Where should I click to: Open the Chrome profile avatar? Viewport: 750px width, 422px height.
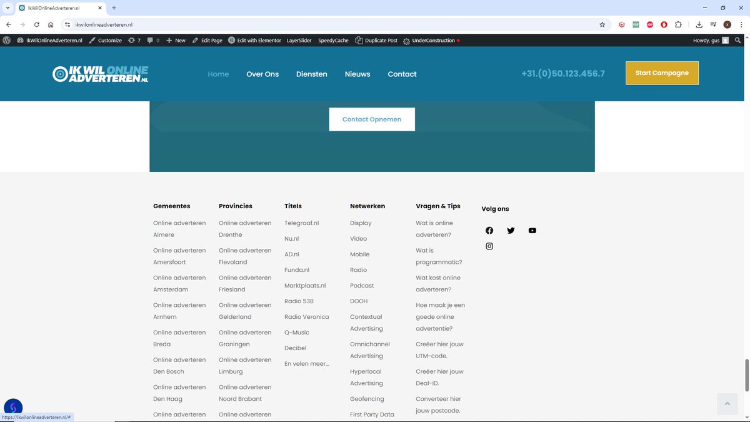tap(727, 24)
